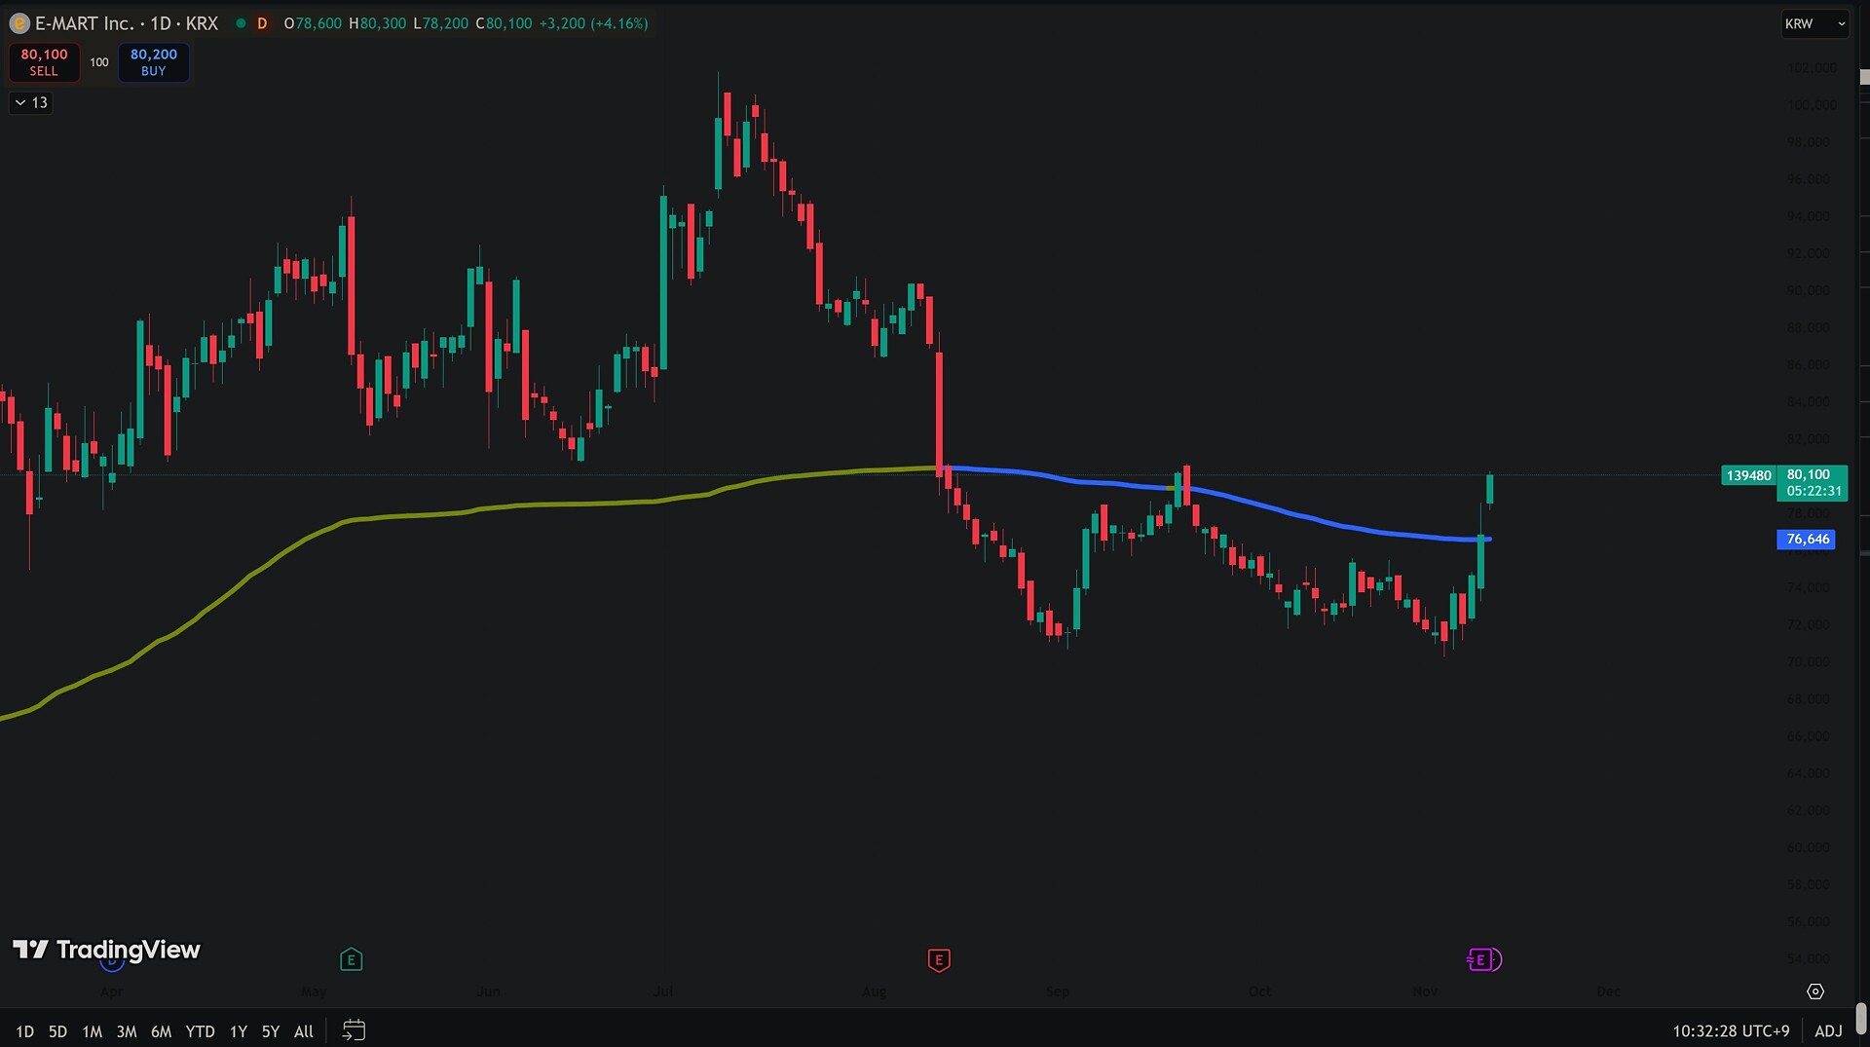Open the 10:32:28 UTC+9 timezone menu

(1731, 1030)
